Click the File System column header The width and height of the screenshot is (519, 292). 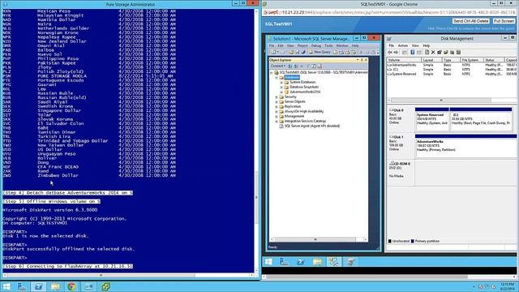471,60
